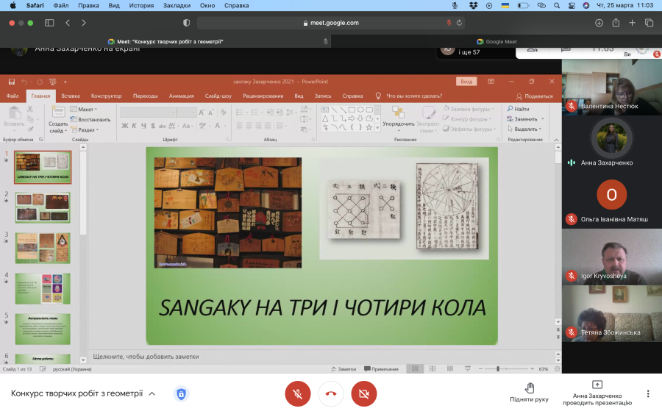This screenshot has width=662, height=414.
Task: Toggle bold (Ж) formatting
Action: [125, 126]
